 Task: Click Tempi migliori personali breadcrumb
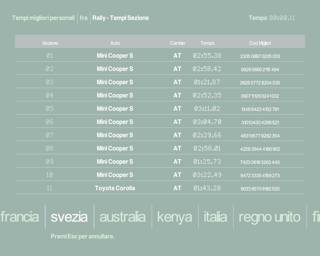(x=43, y=18)
